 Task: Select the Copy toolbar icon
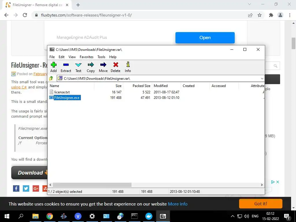(90, 65)
